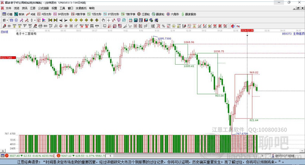
Task: Open the 六角形 hexagon tool
Action: 173,14
